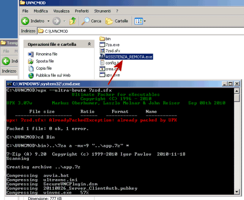The image size is (244, 200).
Task: Open the forward history dropdown arrow
Action: [x=64, y=21]
